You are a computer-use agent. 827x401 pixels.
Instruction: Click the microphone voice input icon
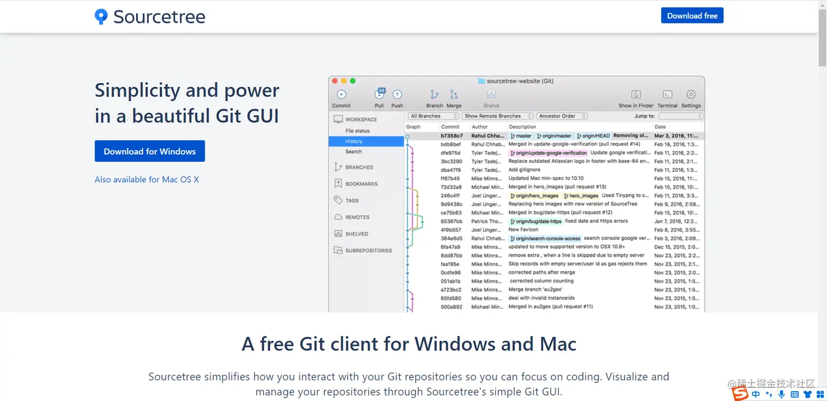(x=782, y=394)
